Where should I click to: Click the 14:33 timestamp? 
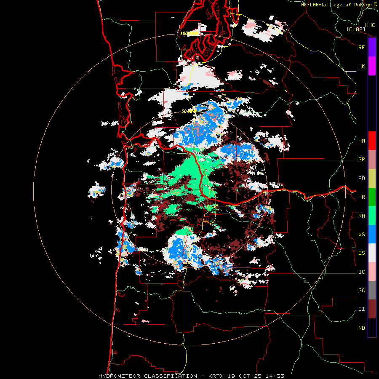coord(275,376)
